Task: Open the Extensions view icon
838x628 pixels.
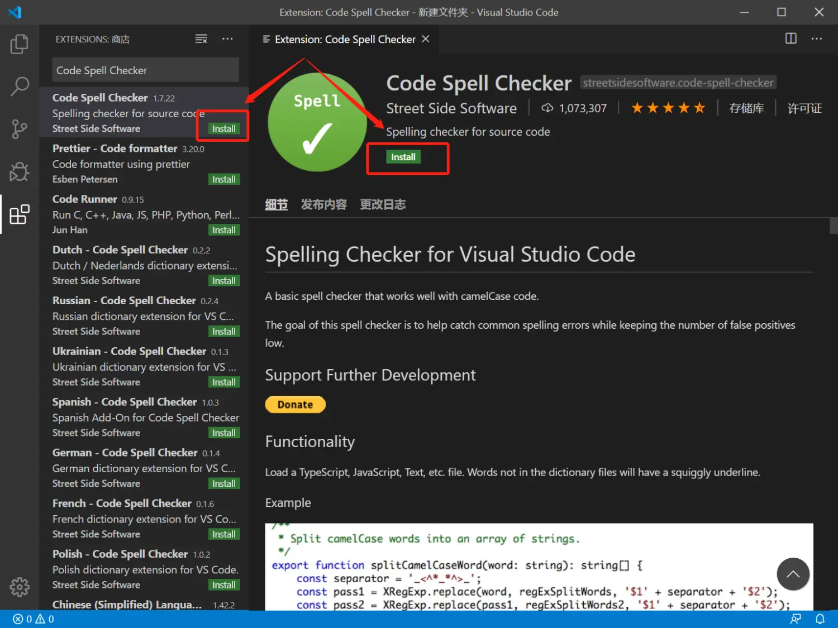Action: click(20, 214)
